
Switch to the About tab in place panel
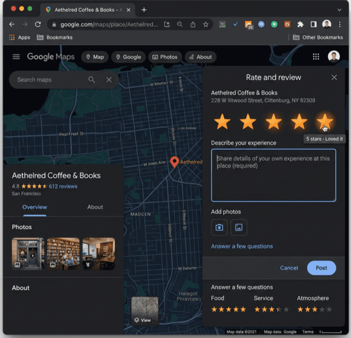tap(95, 207)
